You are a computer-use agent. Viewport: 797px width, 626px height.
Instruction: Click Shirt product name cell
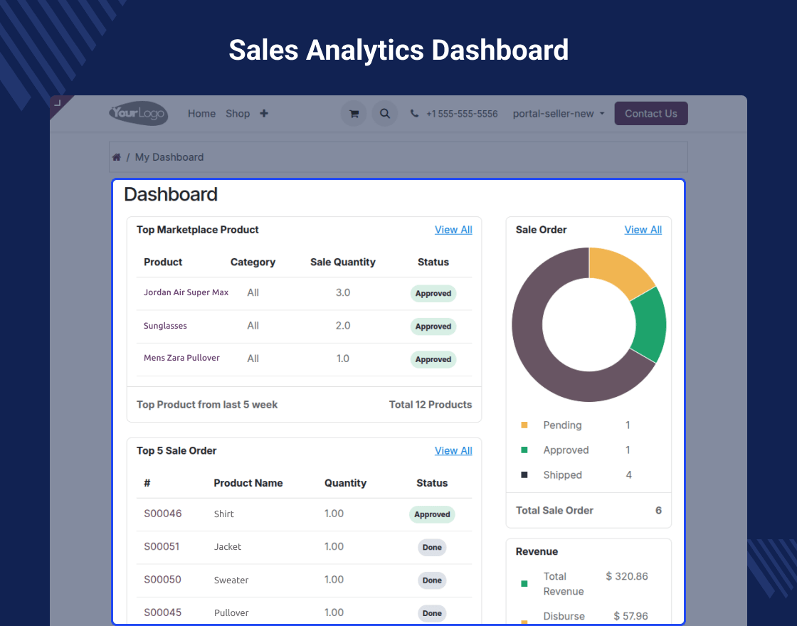(223, 514)
